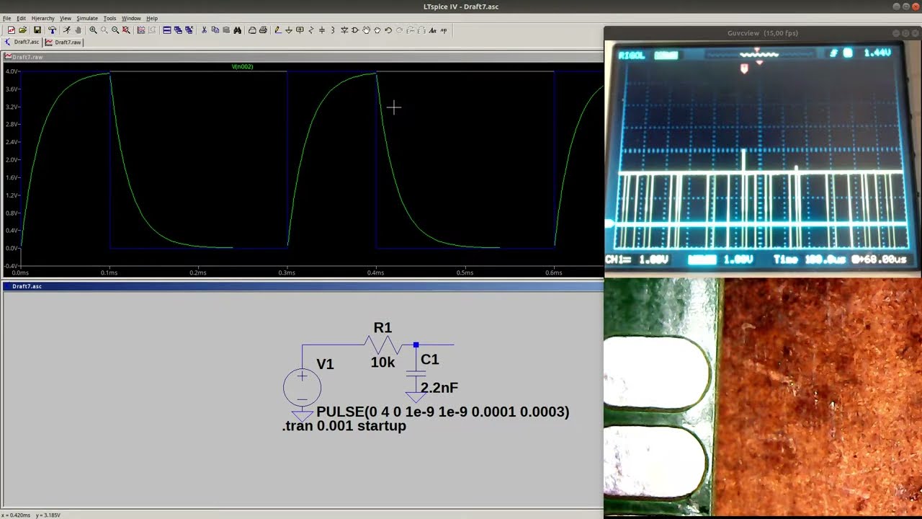The height and width of the screenshot is (519, 922).
Task: Select the Place Text Aa tool
Action: point(433,30)
